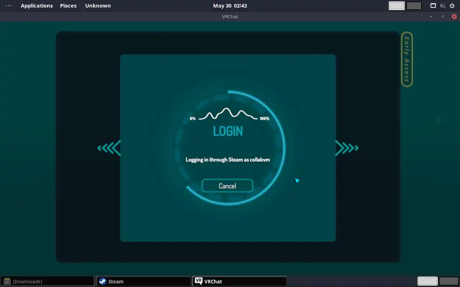
Task: Open the clock showing May 30 02:43
Action: 230,6
